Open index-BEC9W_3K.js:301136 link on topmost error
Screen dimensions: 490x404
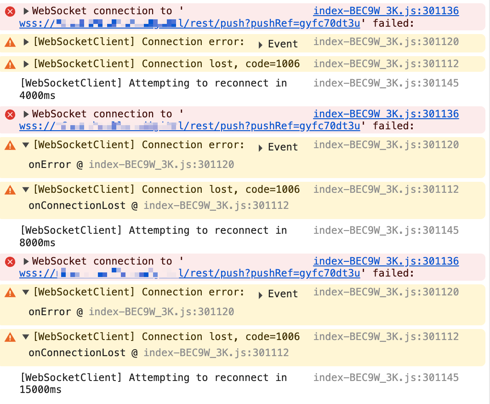point(386,11)
